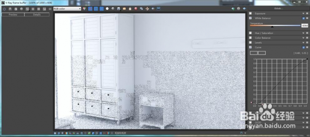Click the clear image clipboard icon
The width and height of the screenshot is (310, 137).
click(130, 9)
